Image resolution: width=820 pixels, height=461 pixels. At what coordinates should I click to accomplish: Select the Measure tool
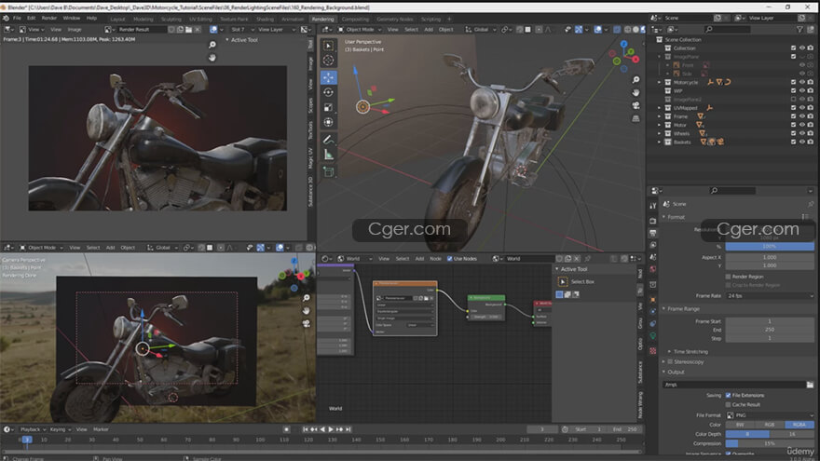click(x=328, y=155)
